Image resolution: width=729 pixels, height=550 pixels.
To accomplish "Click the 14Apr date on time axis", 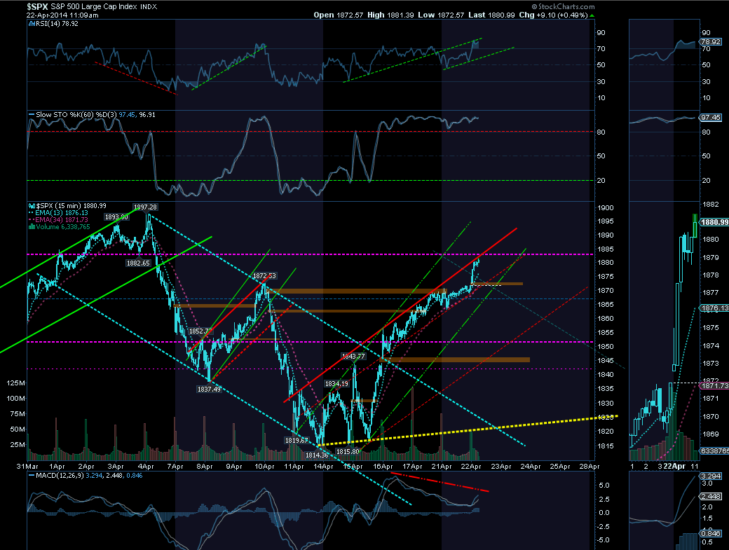I will point(323,467).
